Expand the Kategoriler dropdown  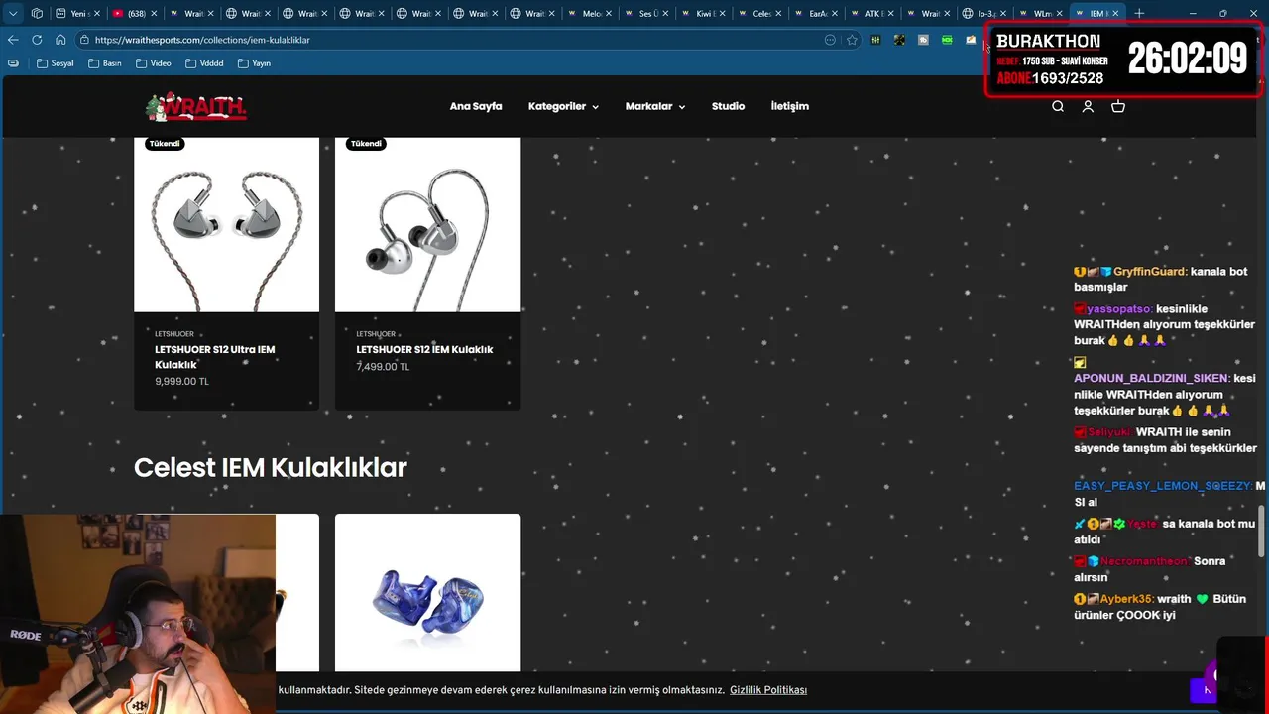click(x=563, y=106)
